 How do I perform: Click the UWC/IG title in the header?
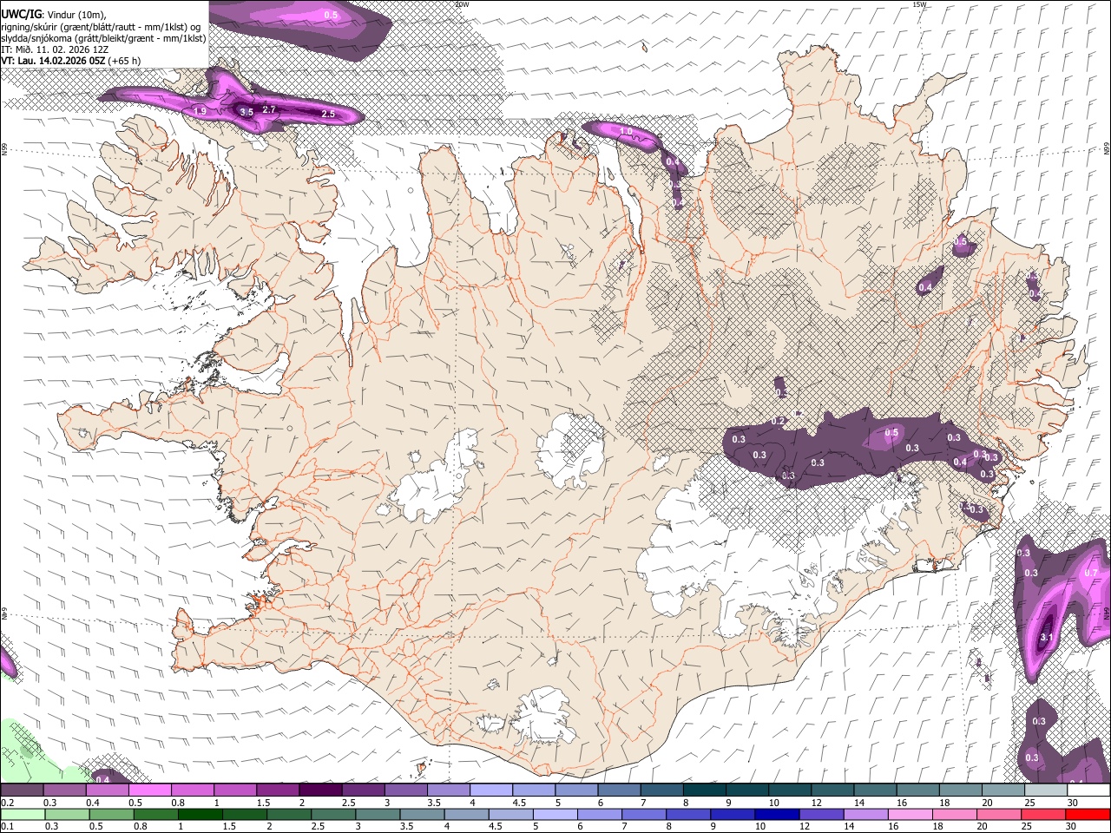tap(20, 14)
